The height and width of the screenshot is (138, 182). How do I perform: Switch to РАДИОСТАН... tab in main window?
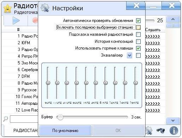pyautogui.click(x=25, y=131)
